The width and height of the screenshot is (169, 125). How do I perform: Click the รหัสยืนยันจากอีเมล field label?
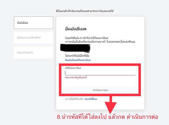tap(73, 68)
